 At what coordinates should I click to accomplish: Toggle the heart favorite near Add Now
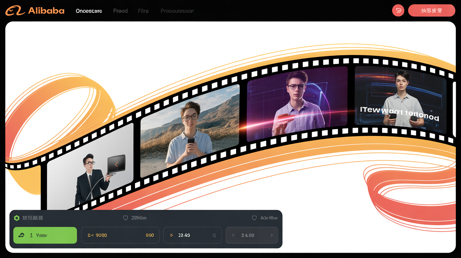coord(254,218)
